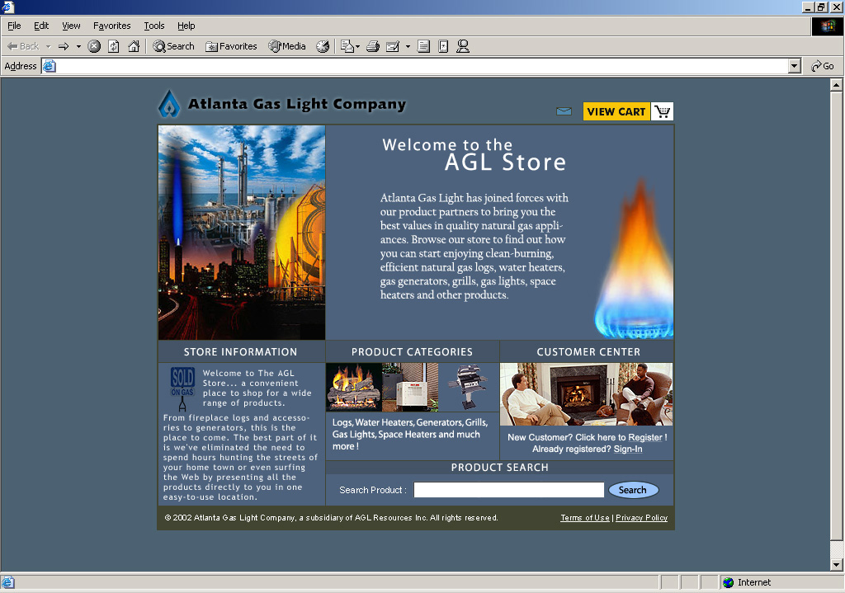Click the Forward navigation arrow
This screenshot has height=593, width=845.
64,46
